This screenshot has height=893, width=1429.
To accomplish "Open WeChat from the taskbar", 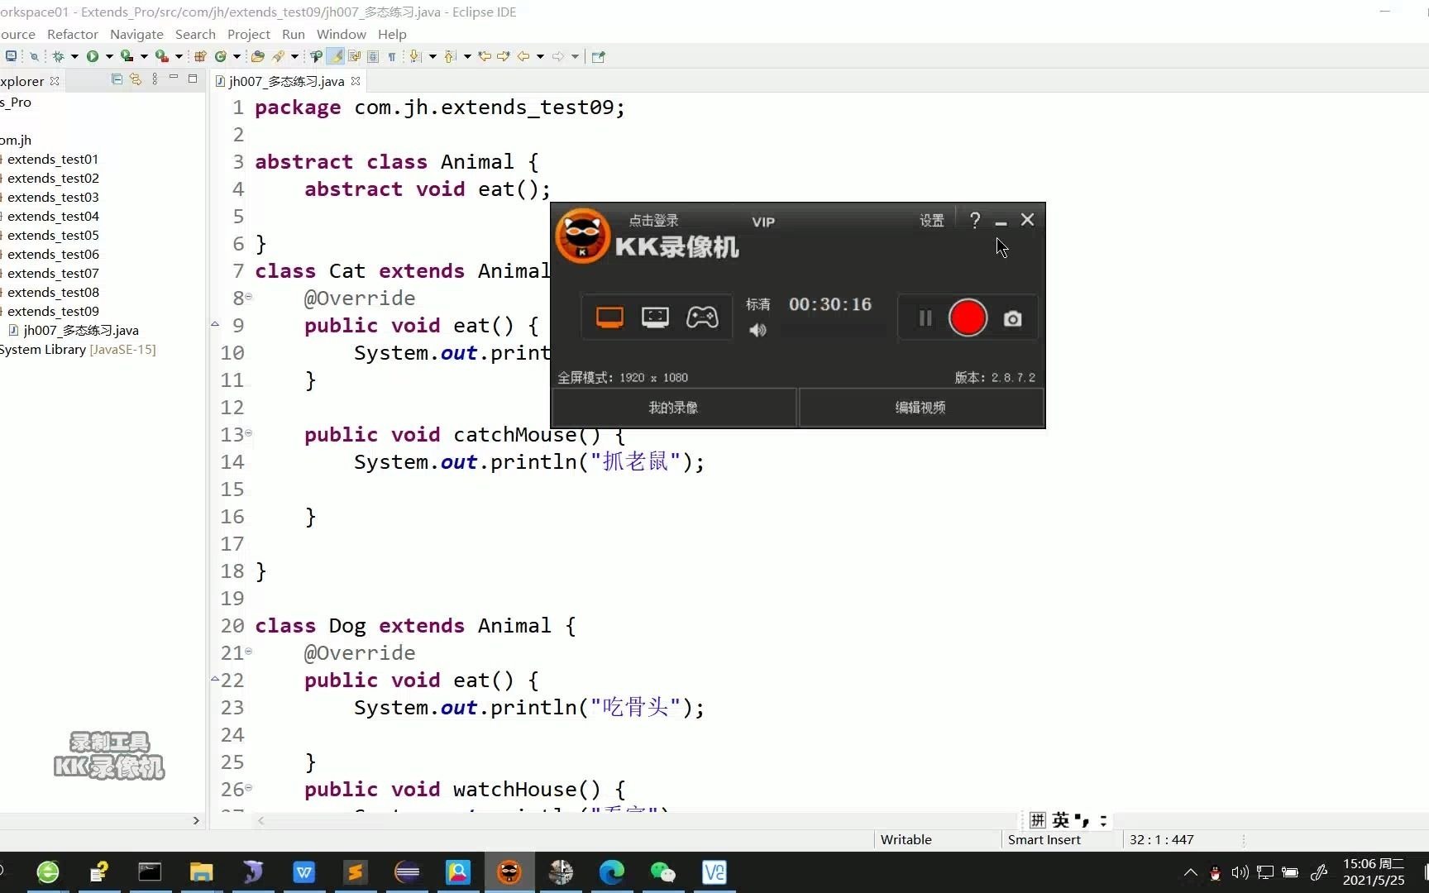I will [662, 872].
